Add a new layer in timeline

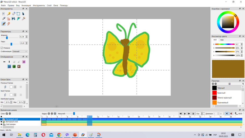tap(7, 113)
